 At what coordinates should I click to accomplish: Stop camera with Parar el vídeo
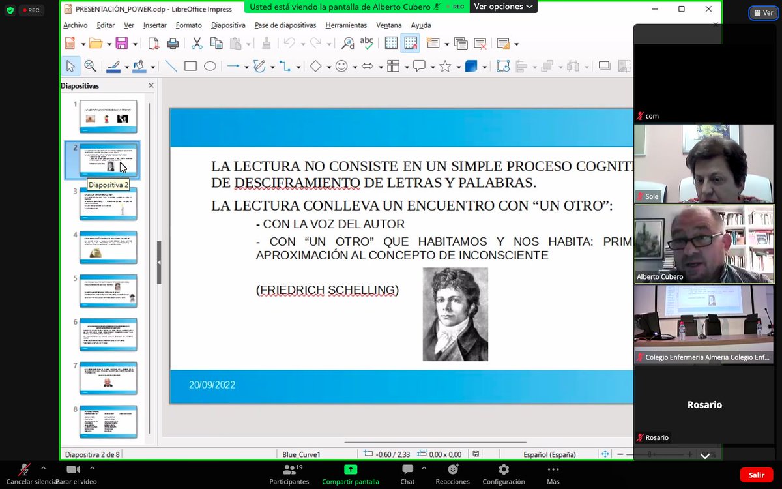coord(74,474)
